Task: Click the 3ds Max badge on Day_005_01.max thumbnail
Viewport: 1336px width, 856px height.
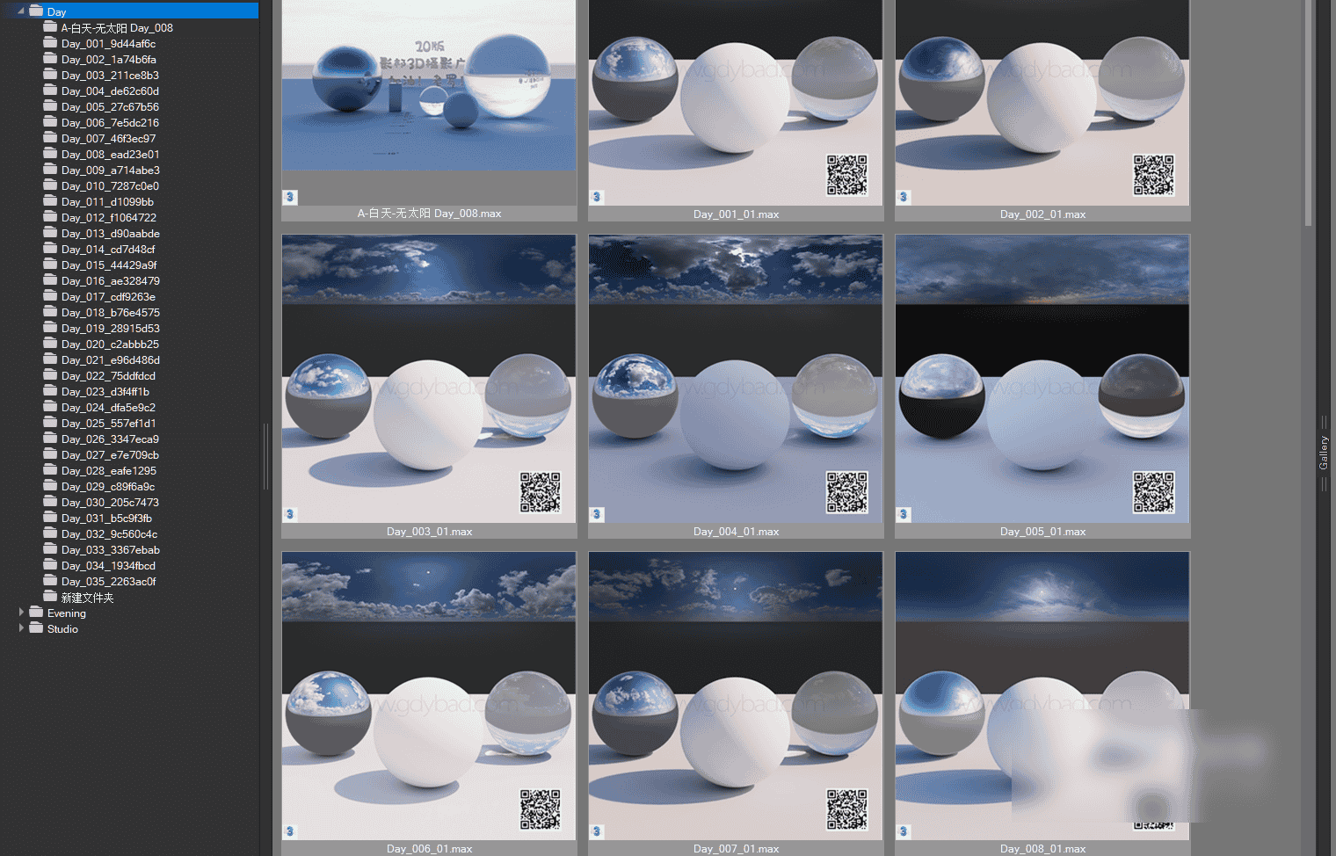Action: coord(903,514)
